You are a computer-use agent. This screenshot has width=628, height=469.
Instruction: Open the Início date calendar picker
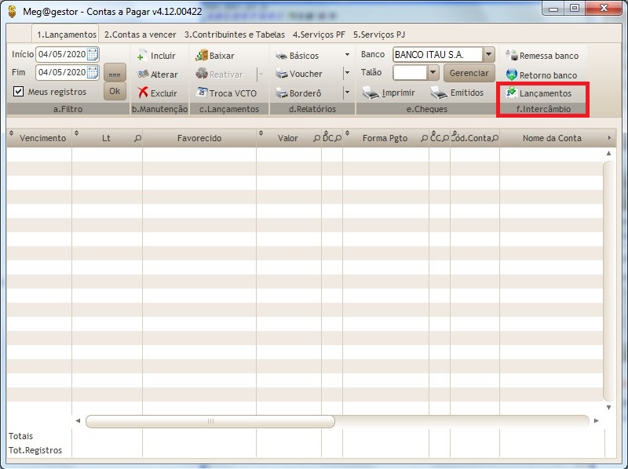94,55
